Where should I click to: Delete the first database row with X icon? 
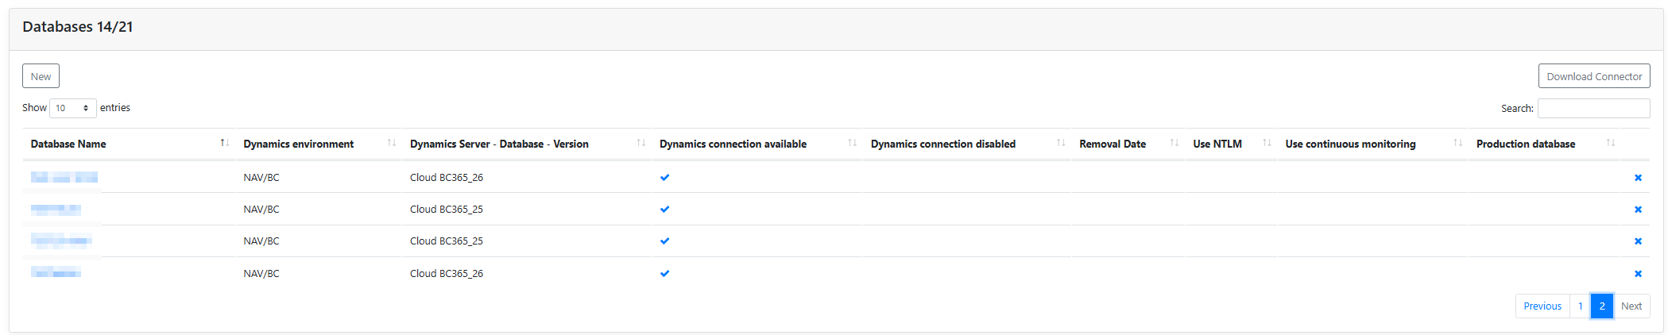coord(1637,178)
